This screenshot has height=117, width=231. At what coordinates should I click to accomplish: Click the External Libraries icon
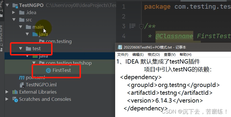click(15, 92)
